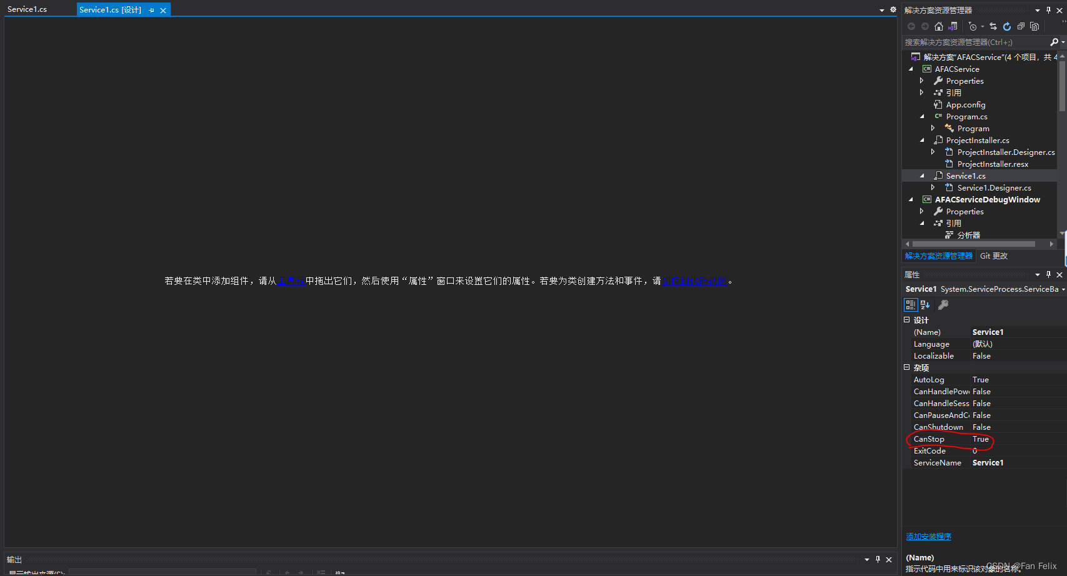The width and height of the screenshot is (1067, 576).
Task: Go back in Solution Explorer toolbar
Action: pos(911,26)
